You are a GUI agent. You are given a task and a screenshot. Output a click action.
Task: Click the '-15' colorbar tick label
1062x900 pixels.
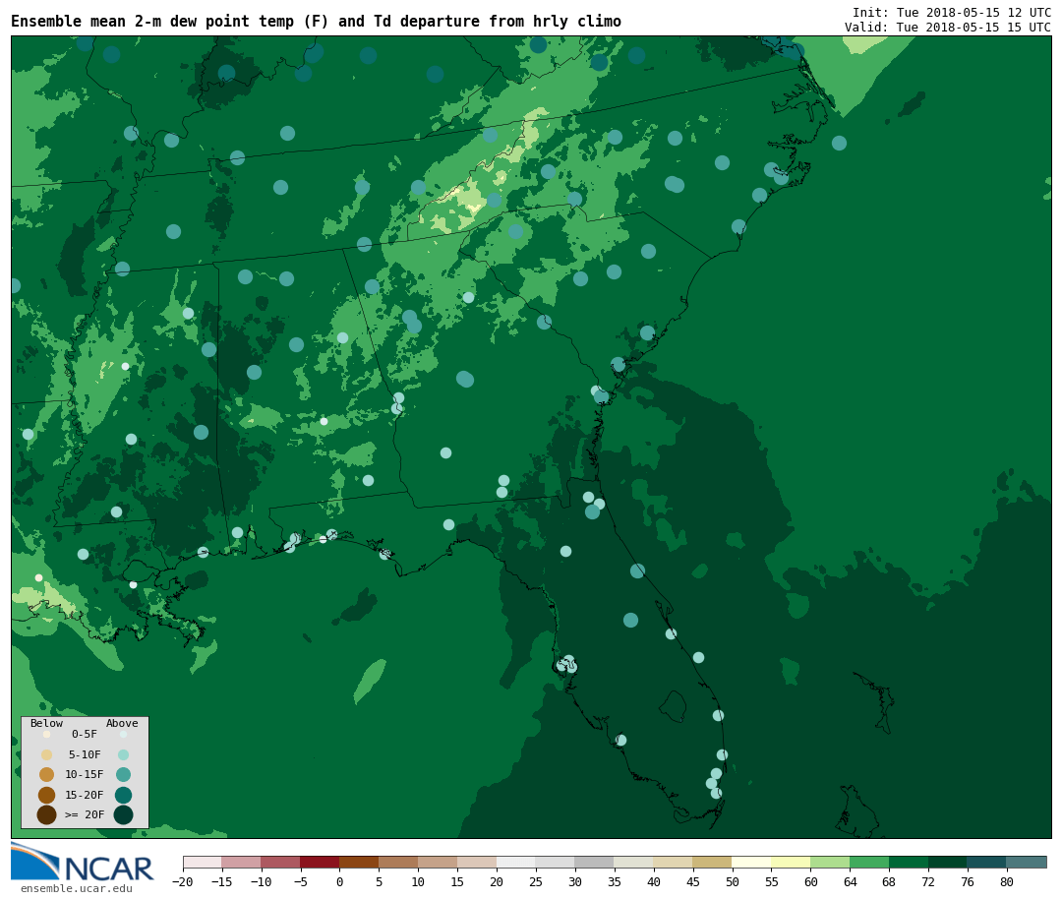(222, 882)
